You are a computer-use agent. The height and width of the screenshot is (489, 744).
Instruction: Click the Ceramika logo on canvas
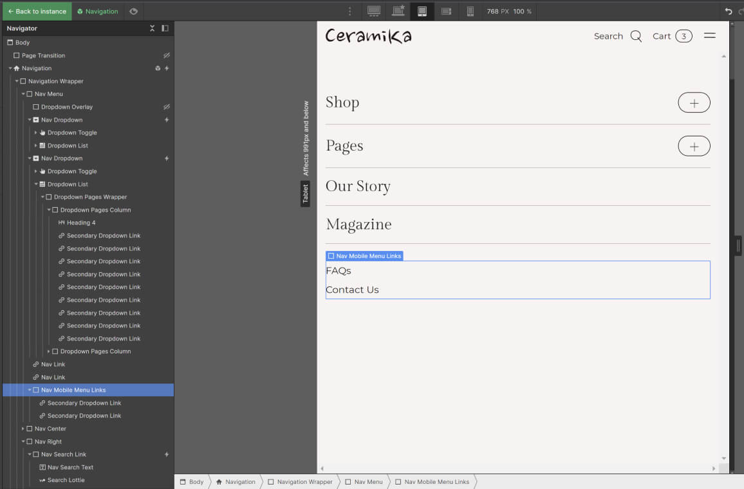point(368,36)
